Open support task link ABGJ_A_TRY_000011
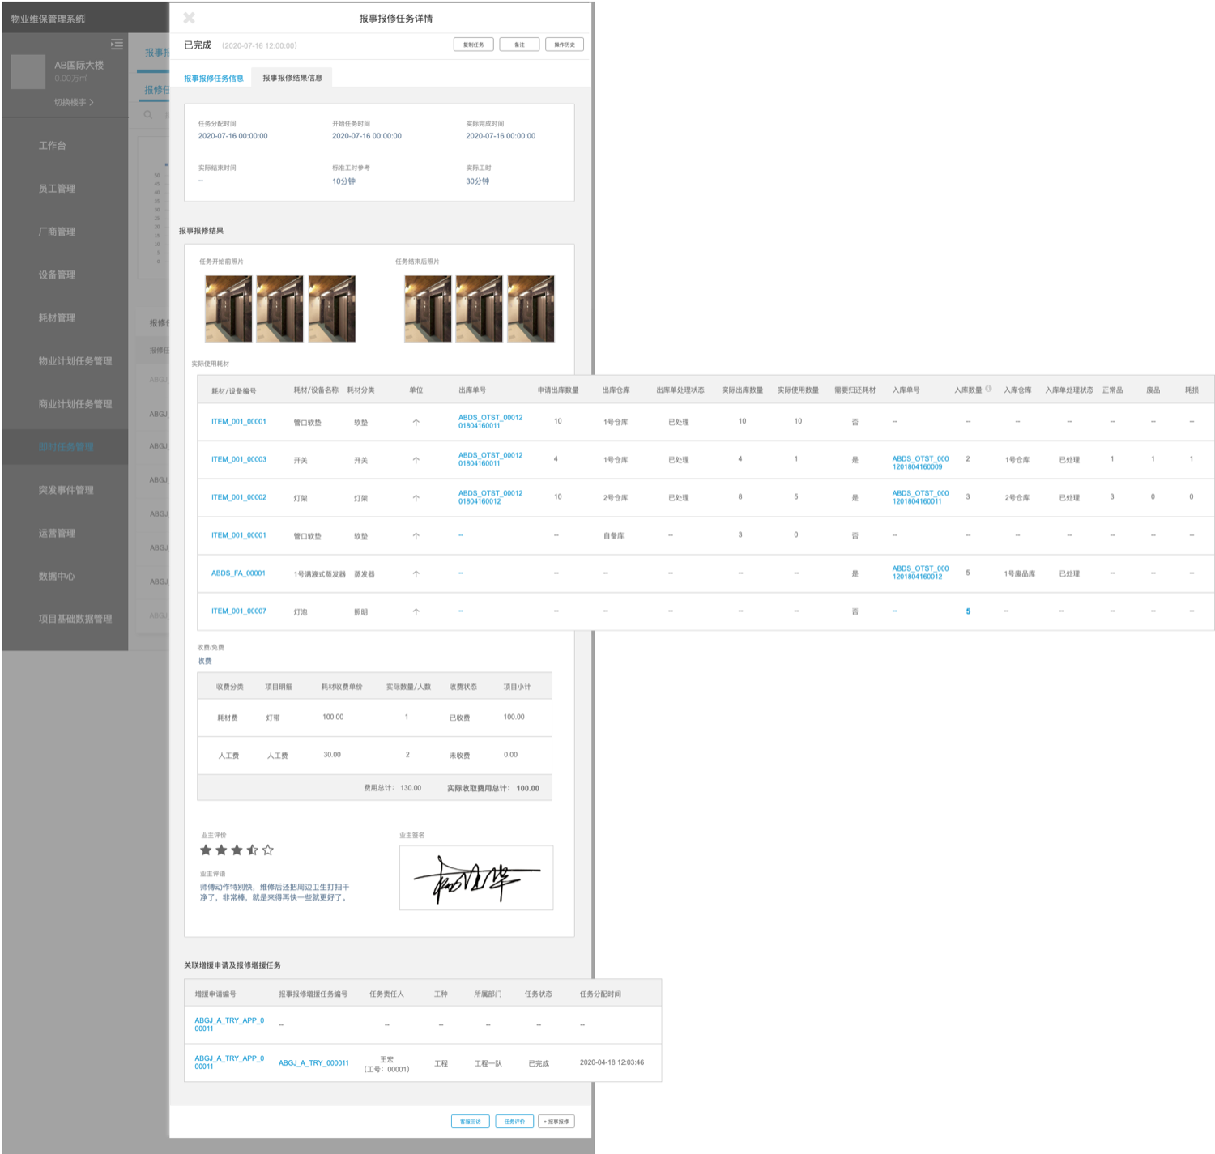This screenshot has height=1154, width=1215. coord(313,1063)
